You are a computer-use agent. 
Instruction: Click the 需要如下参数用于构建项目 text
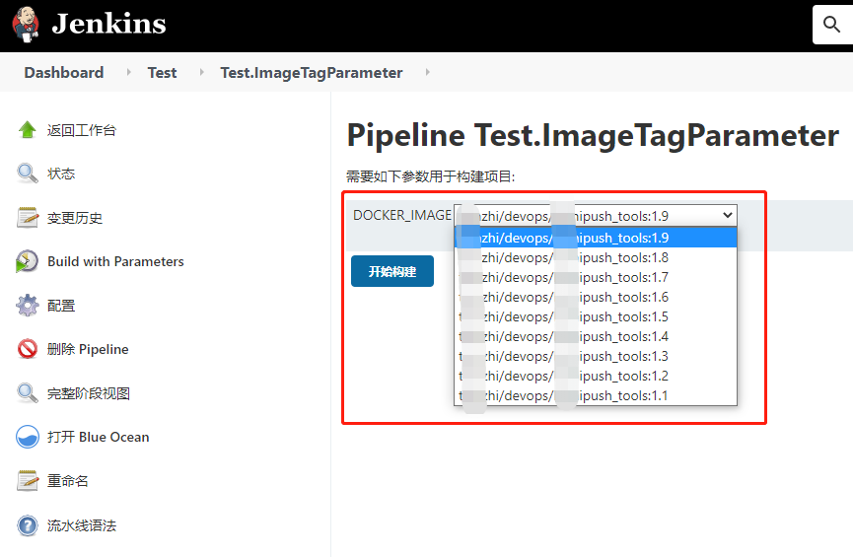coord(430,176)
